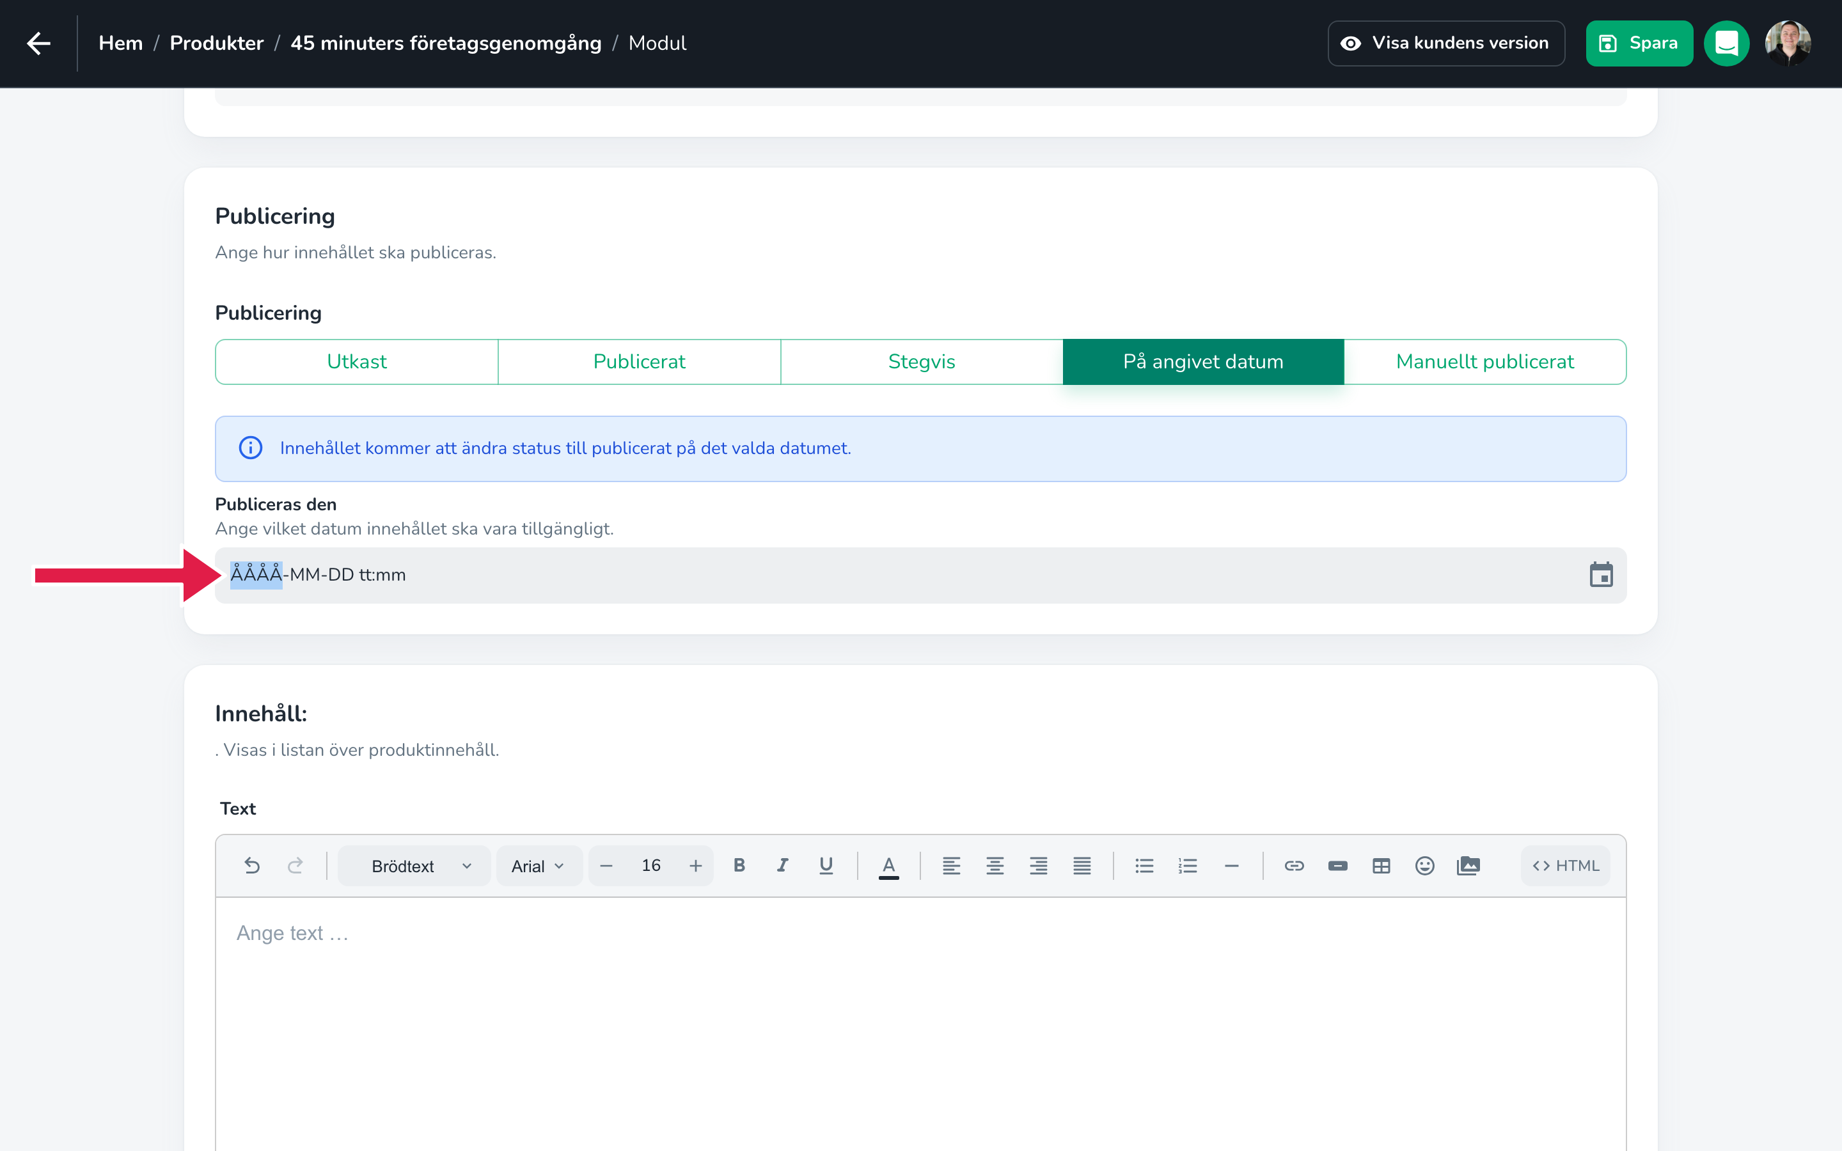The height and width of the screenshot is (1151, 1842).
Task: Switch editor to HTML view
Action: click(1566, 866)
